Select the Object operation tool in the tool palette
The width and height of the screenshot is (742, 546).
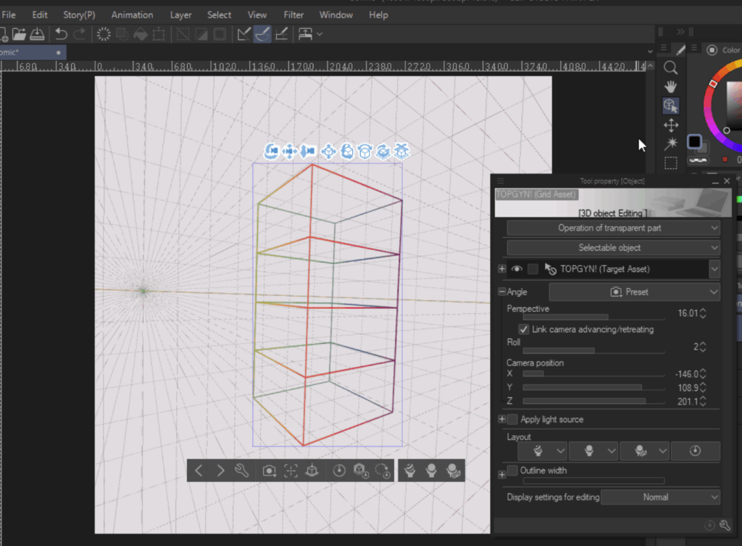tap(671, 106)
